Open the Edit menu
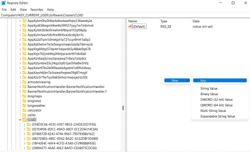This screenshot has width=250, height=152. pyautogui.click(x=13, y=10)
